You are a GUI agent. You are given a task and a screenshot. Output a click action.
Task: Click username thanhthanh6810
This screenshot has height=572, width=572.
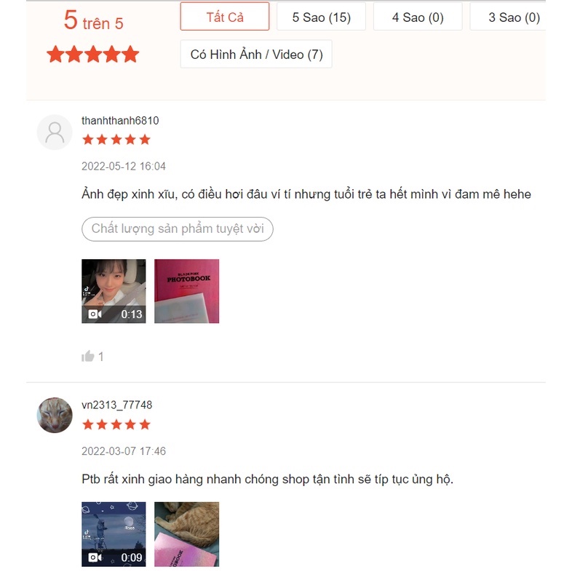[120, 121]
